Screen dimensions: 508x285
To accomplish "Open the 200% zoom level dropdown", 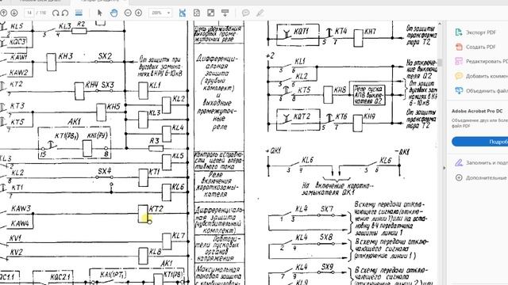I will click(x=160, y=13).
